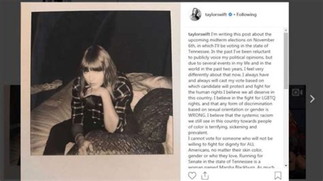Save the post with the bookmark icon
The height and width of the screenshot is (181, 323).
(278, 176)
